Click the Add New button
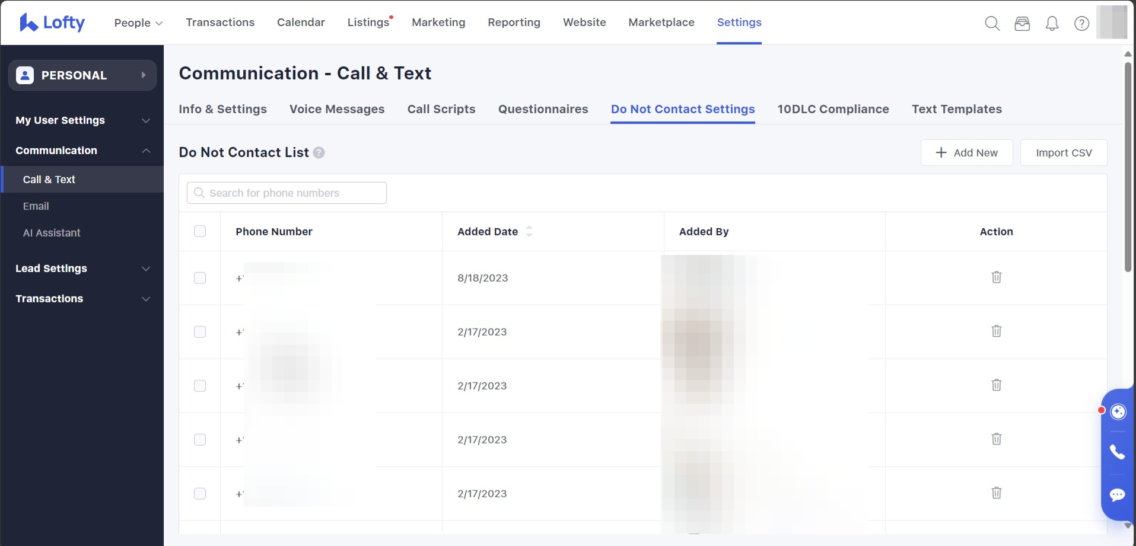The height and width of the screenshot is (546, 1136). 966,153
